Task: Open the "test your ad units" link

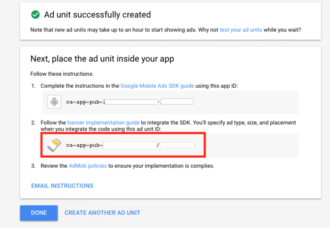Action: click(241, 30)
